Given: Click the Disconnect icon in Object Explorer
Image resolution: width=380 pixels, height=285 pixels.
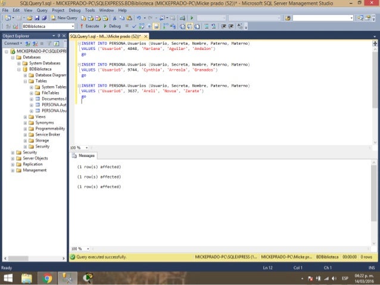Looking at the screenshot, I should pos(35,43).
